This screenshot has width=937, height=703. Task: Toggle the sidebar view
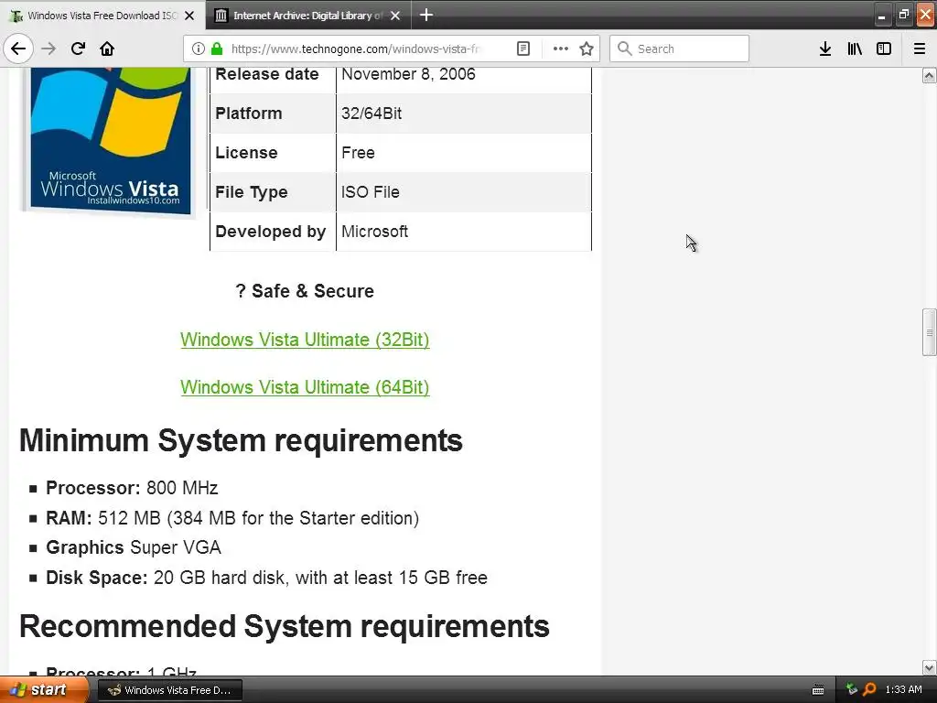884,49
